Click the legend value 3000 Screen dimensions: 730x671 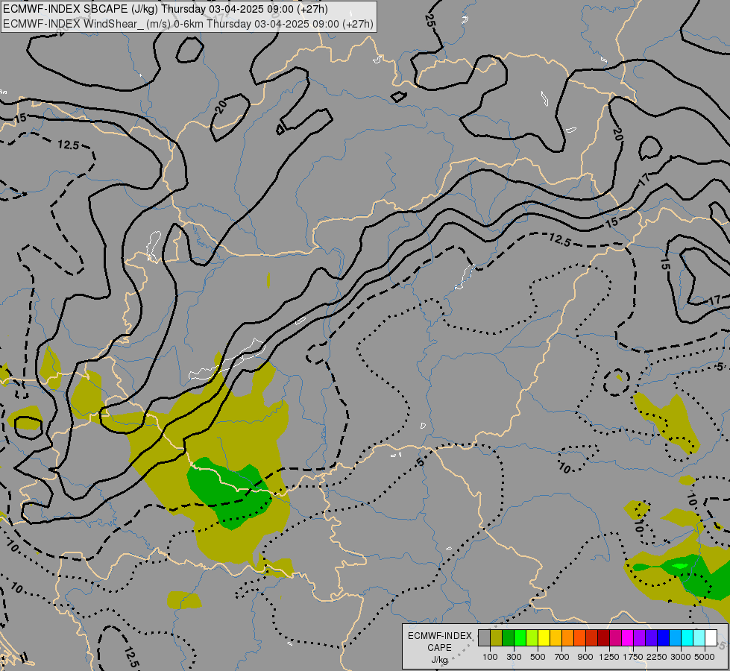point(681,657)
